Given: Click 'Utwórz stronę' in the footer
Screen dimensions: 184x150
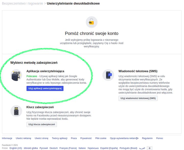Looking at the screenshot, I should (41, 138).
